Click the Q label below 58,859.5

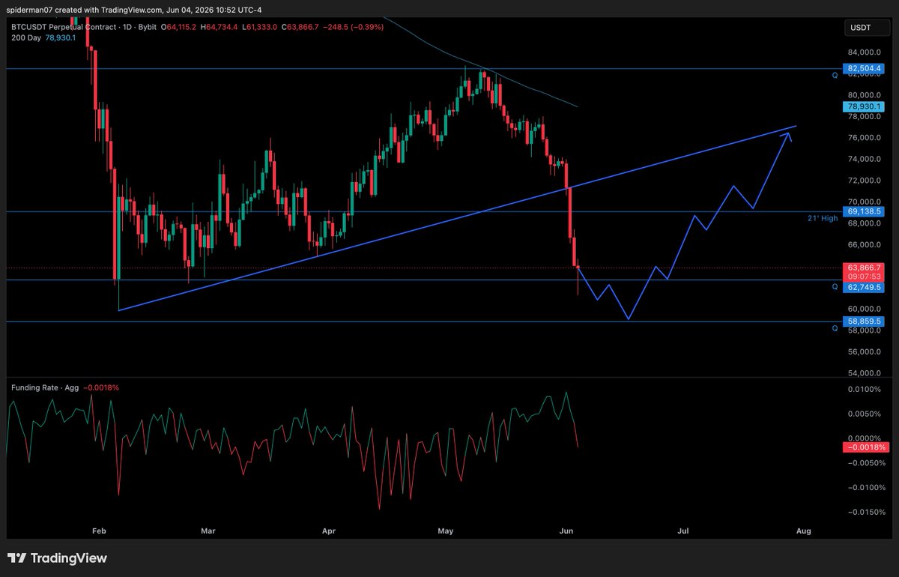(x=834, y=327)
